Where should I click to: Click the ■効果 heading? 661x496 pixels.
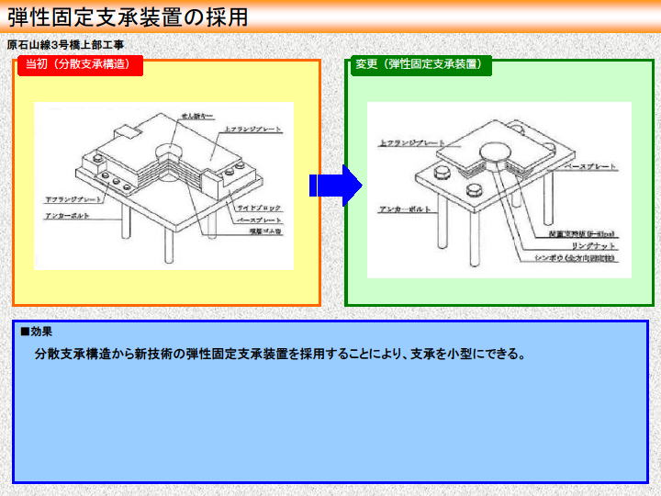pos(36,332)
